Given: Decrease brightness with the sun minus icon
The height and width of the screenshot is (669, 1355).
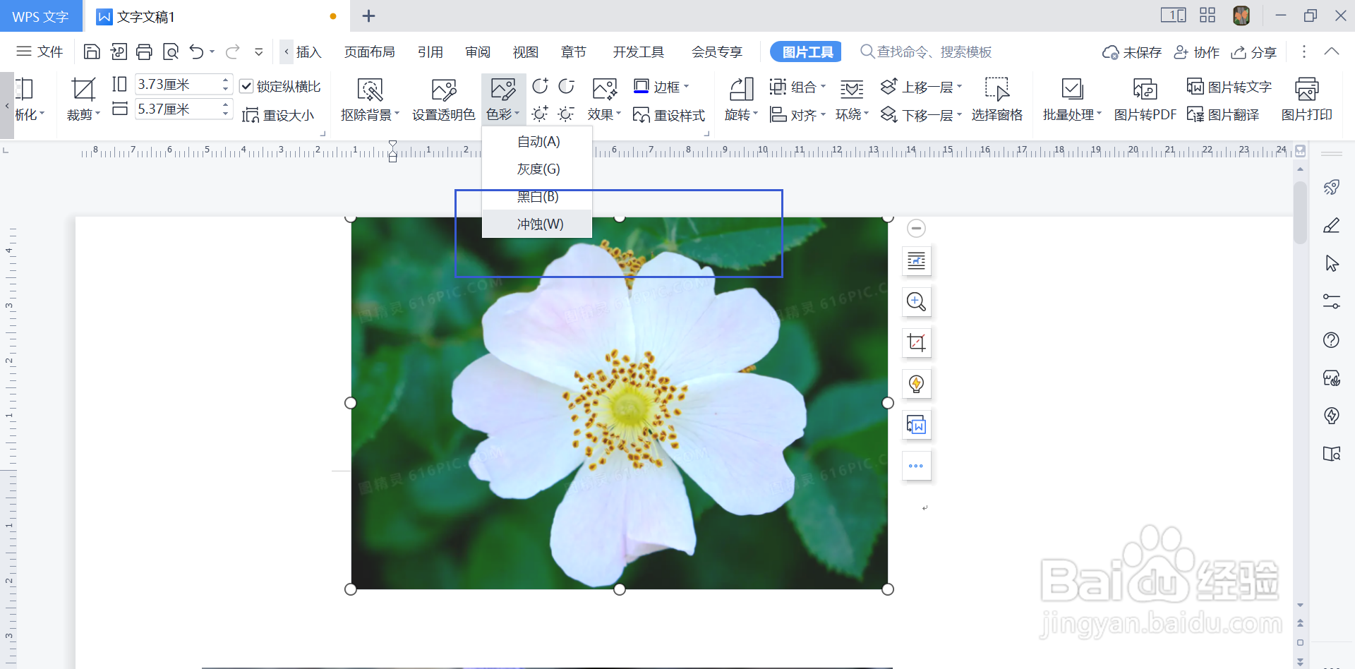Looking at the screenshot, I should pyautogui.click(x=566, y=114).
